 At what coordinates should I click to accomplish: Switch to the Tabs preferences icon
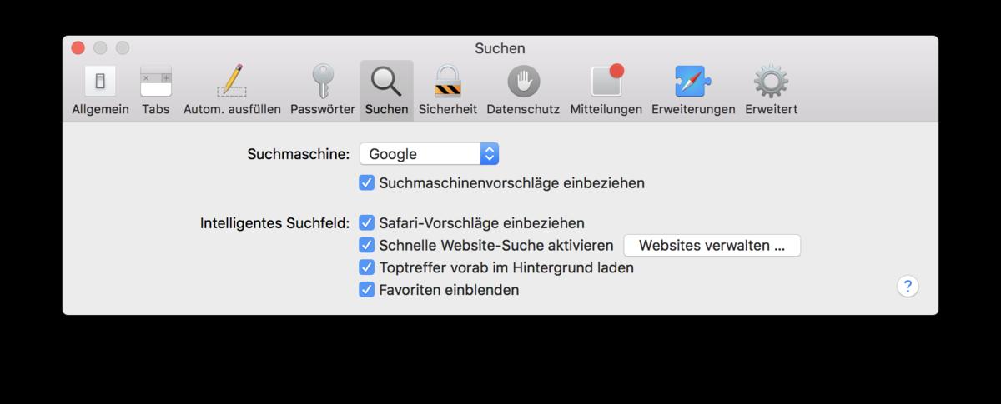155,90
